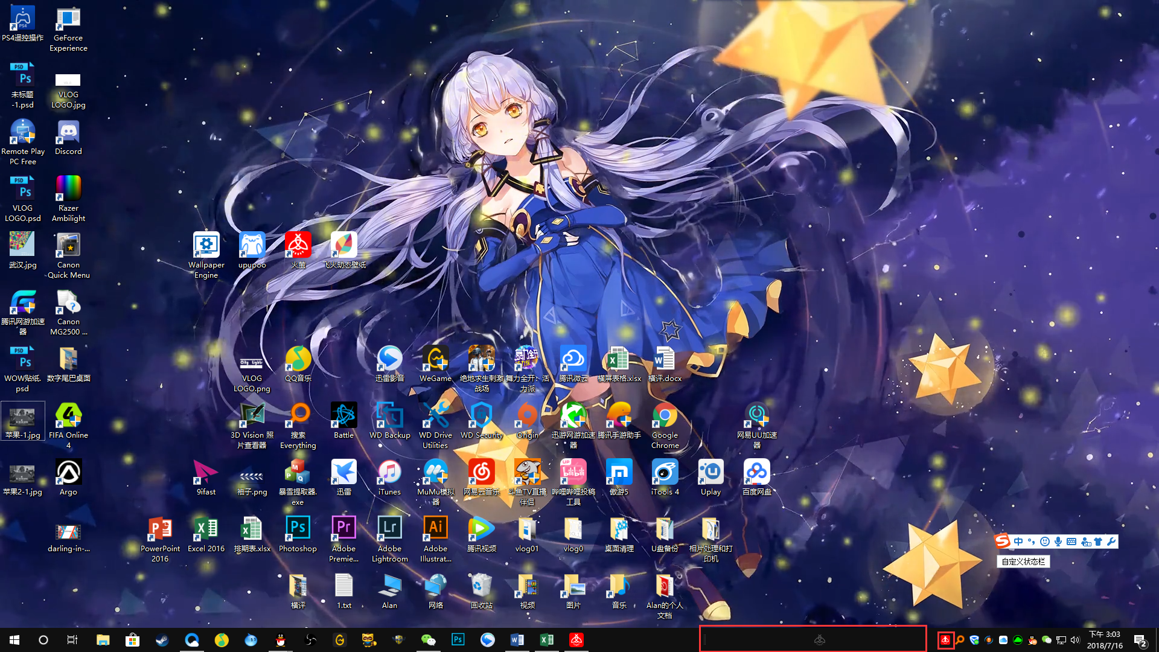Click the iCloud tray icon
Viewport: 1159px width, 652px height.
tap(1003, 640)
